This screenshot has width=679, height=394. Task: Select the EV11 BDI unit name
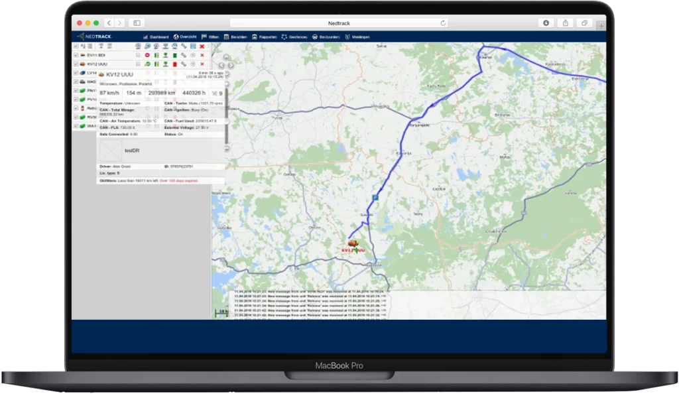[x=96, y=55]
